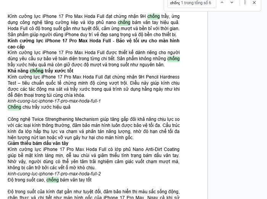This screenshot has height=199, width=267.
Task: Click the line "để điện thoại trong túi cùng chìa khóa."
Action: [46, 95]
